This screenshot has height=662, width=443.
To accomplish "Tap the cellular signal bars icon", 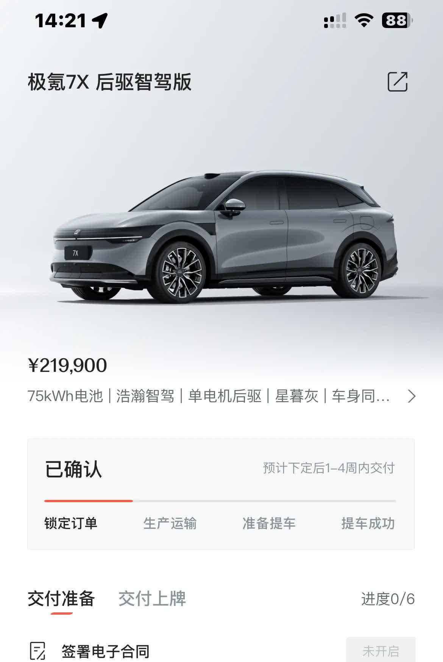I will point(335,20).
